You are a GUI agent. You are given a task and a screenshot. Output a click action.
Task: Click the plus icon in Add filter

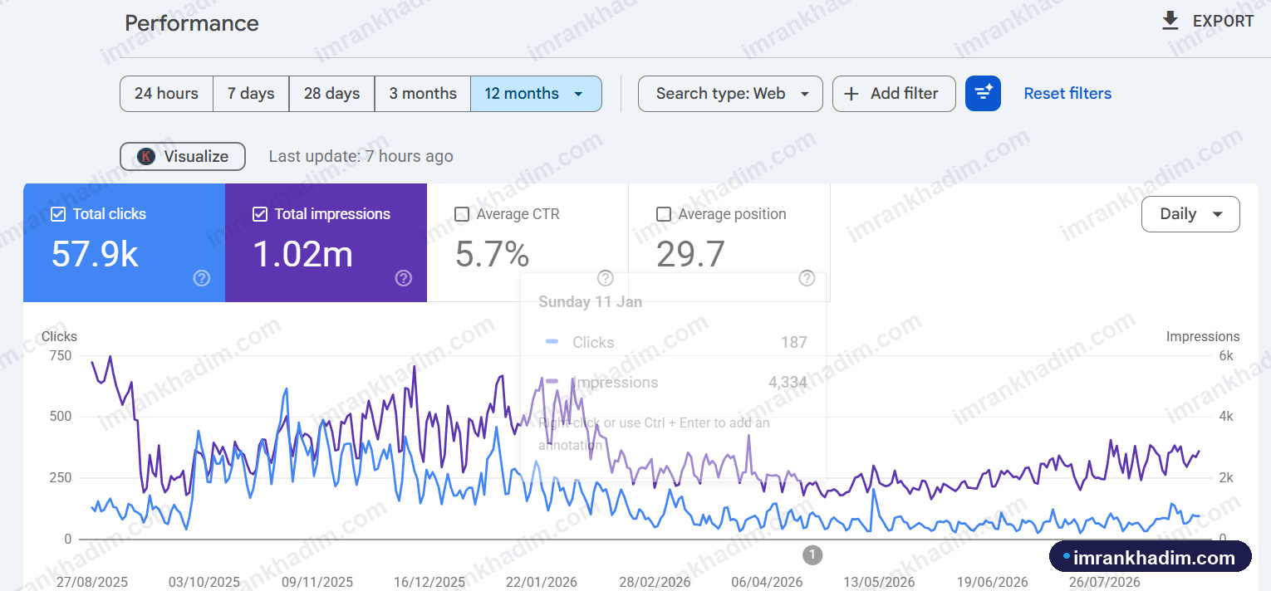(x=851, y=94)
